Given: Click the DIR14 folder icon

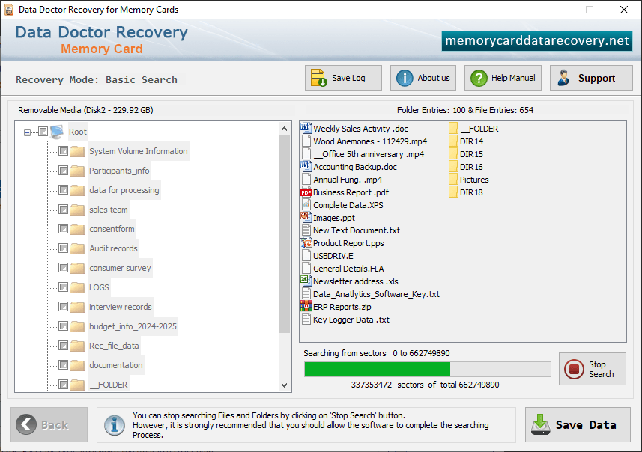Looking at the screenshot, I should (x=453, y=141).
